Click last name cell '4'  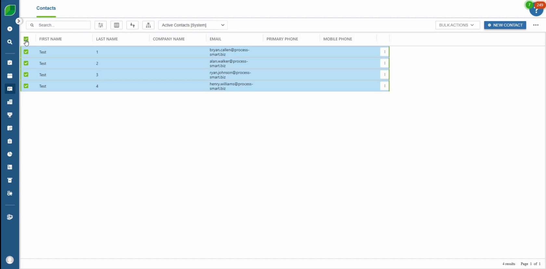[97, 86]
